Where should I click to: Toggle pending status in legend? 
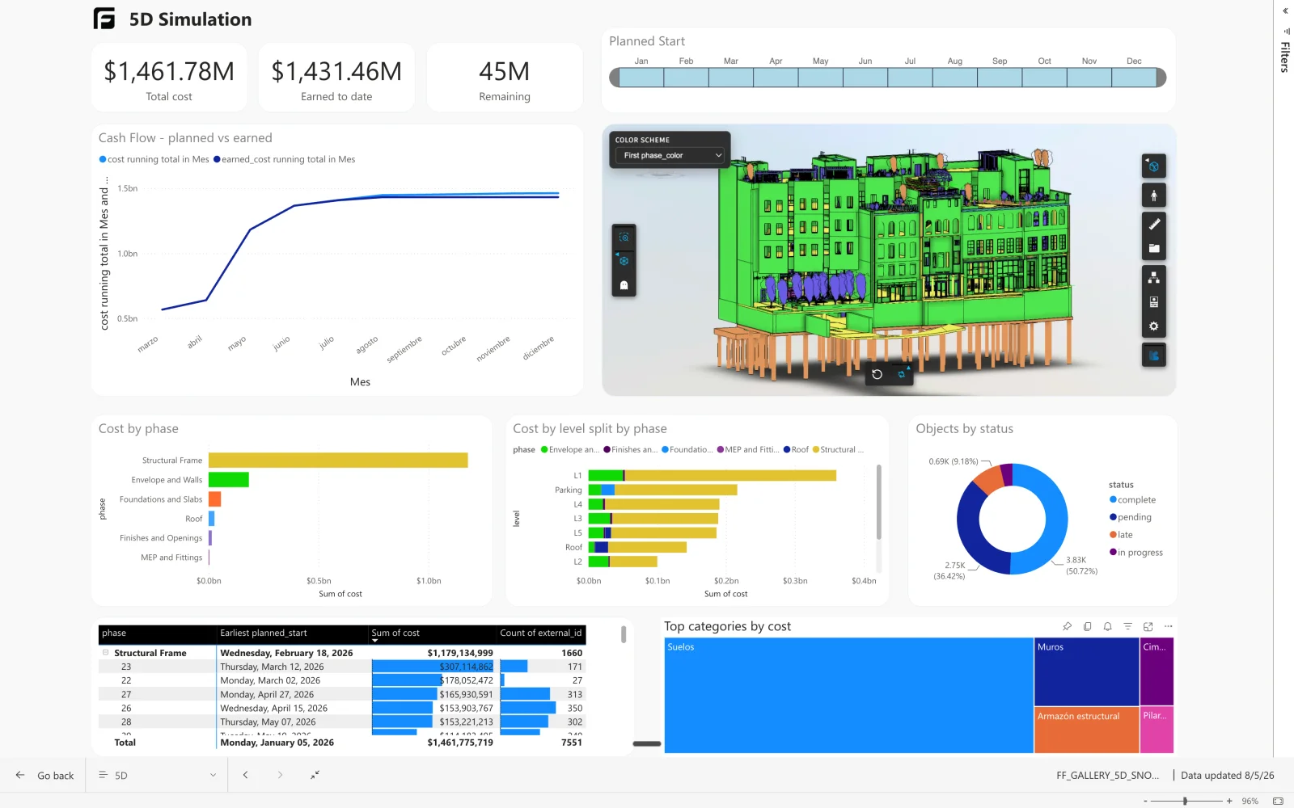tap(1130, 517)
